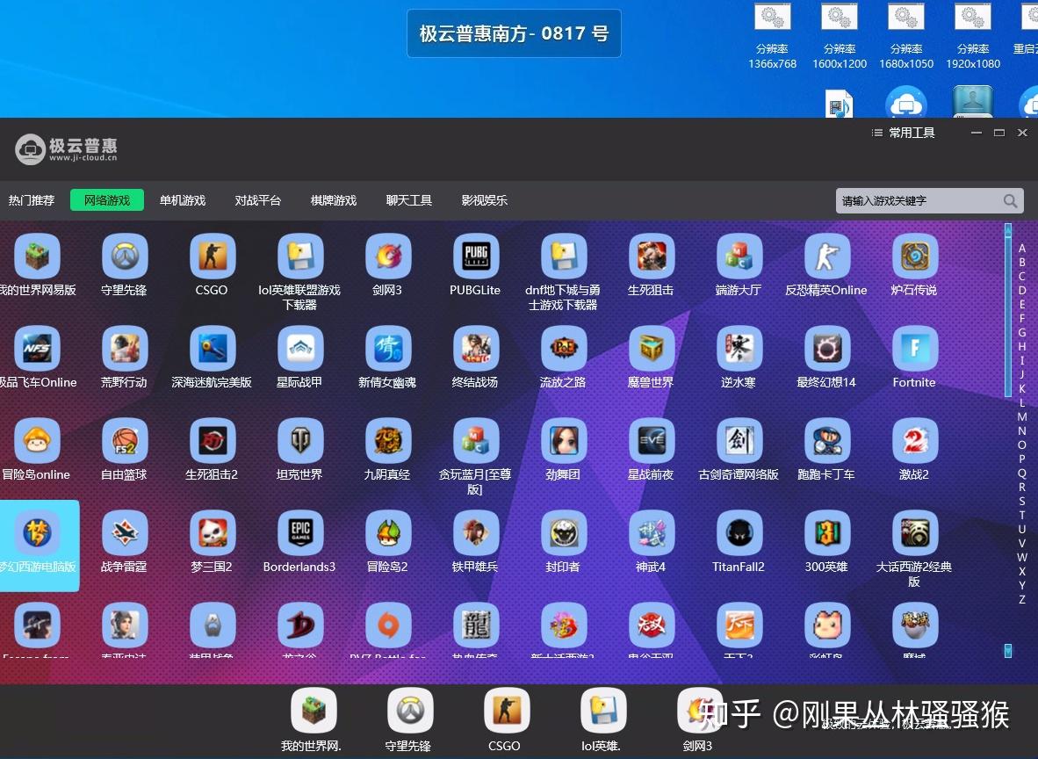Select the 300英雄 game icon

827,532
